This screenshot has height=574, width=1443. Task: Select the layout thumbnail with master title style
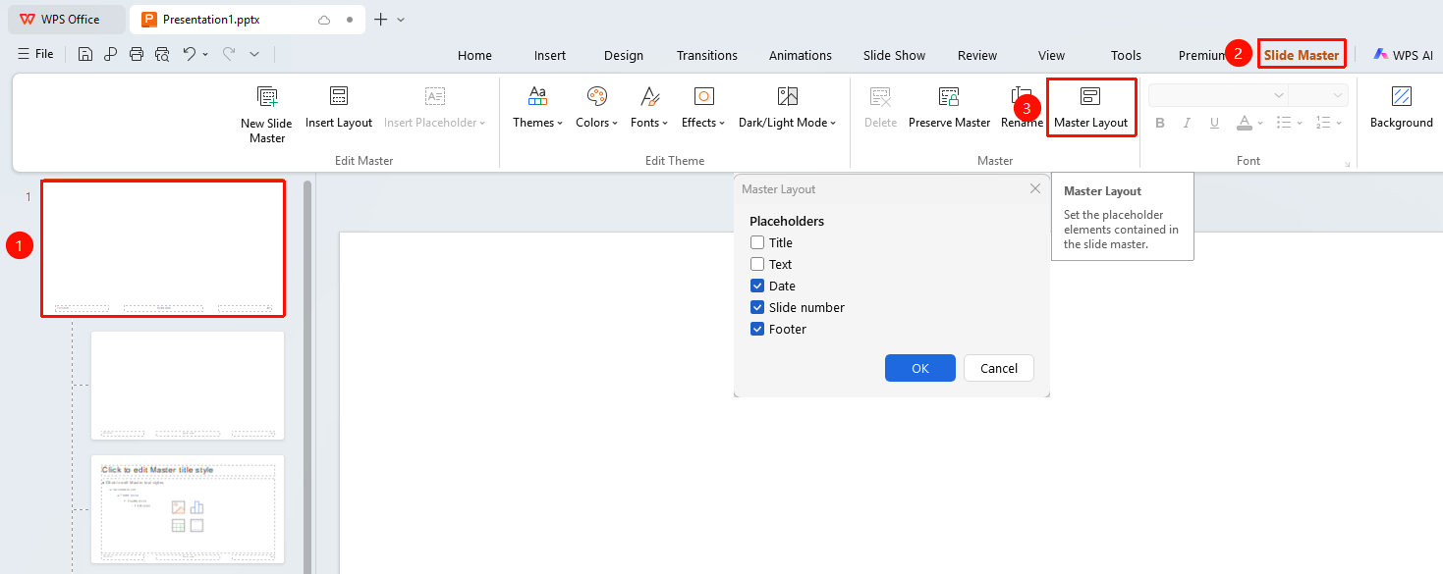pos(188,509)
